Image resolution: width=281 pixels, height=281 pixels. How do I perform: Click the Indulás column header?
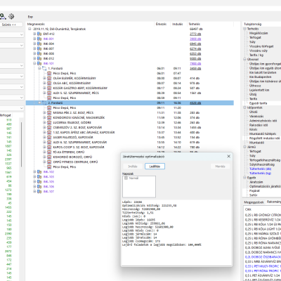tap(178, 24)
